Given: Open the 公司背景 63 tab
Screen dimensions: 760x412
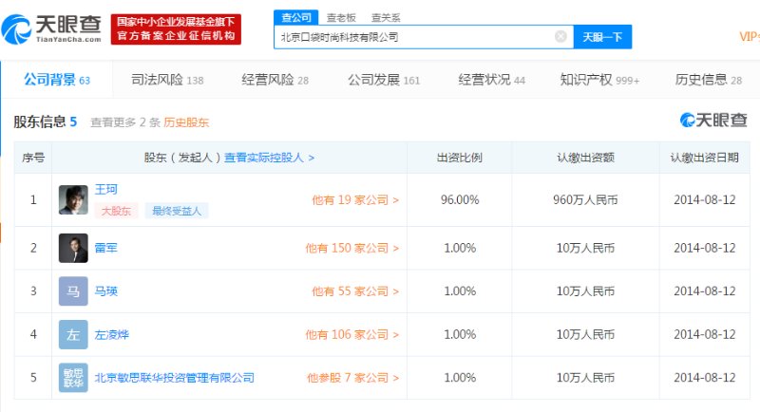Looking at the screenshot, I should pos(57,80).
